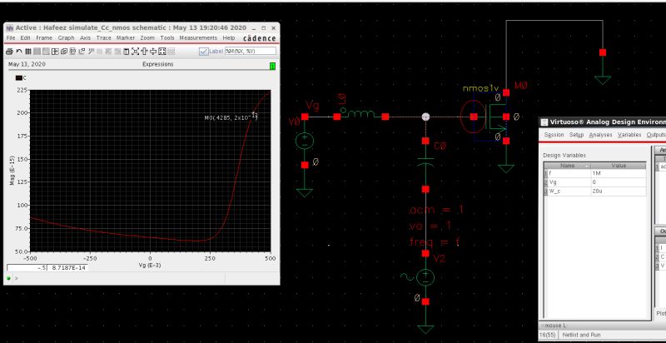Open the Tools menu in waveform window
Image resolution: width=666 pixels, height=343 pixels.
click(167, 37)
